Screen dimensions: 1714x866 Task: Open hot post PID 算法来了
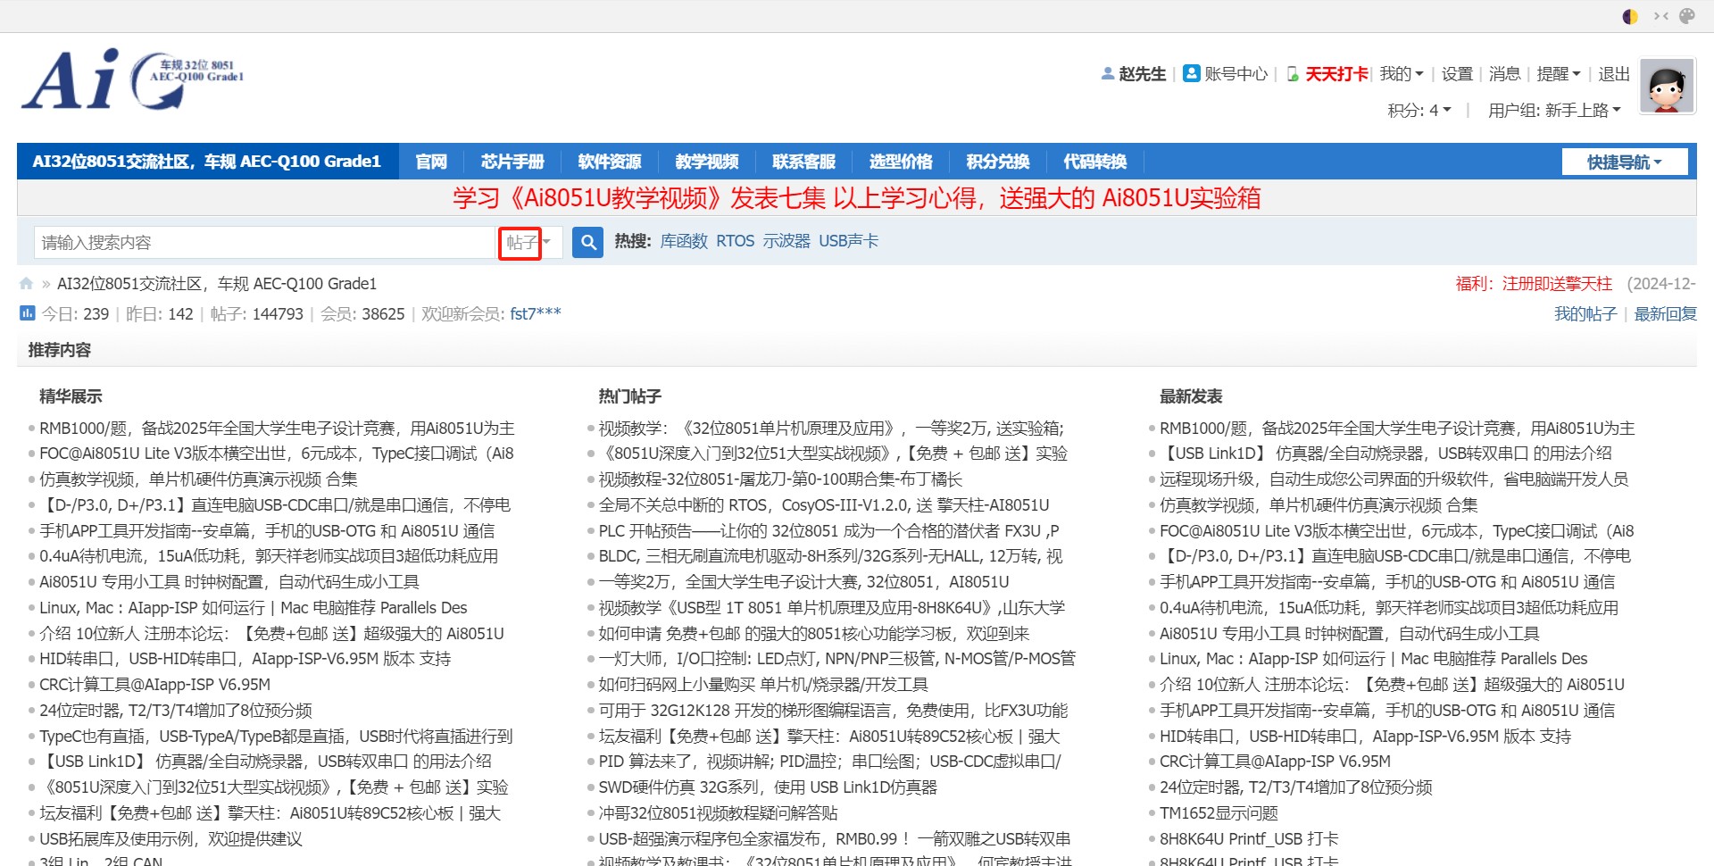point(829,762)
